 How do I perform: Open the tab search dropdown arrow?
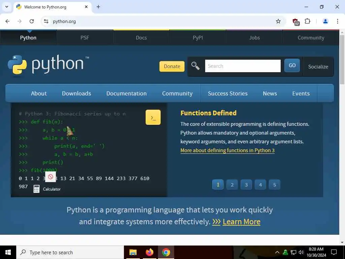pyautogui.click(x=7, y=7)
